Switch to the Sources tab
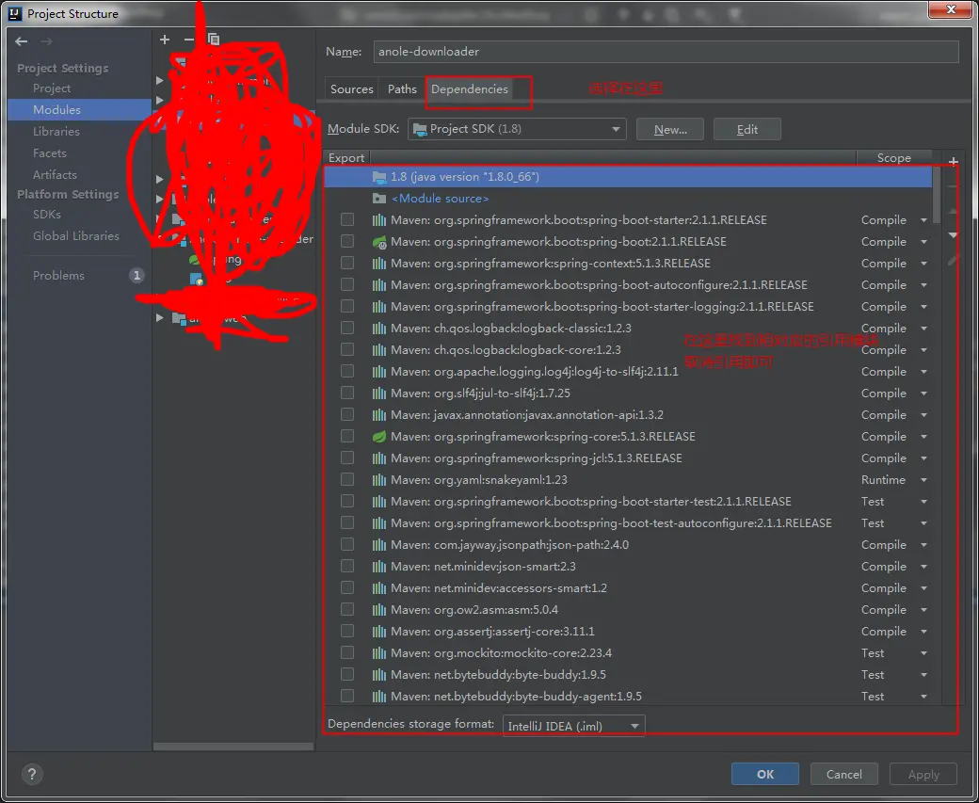This screenshot has width=979, height=803. pyautogui.click(x=351, y=89)
